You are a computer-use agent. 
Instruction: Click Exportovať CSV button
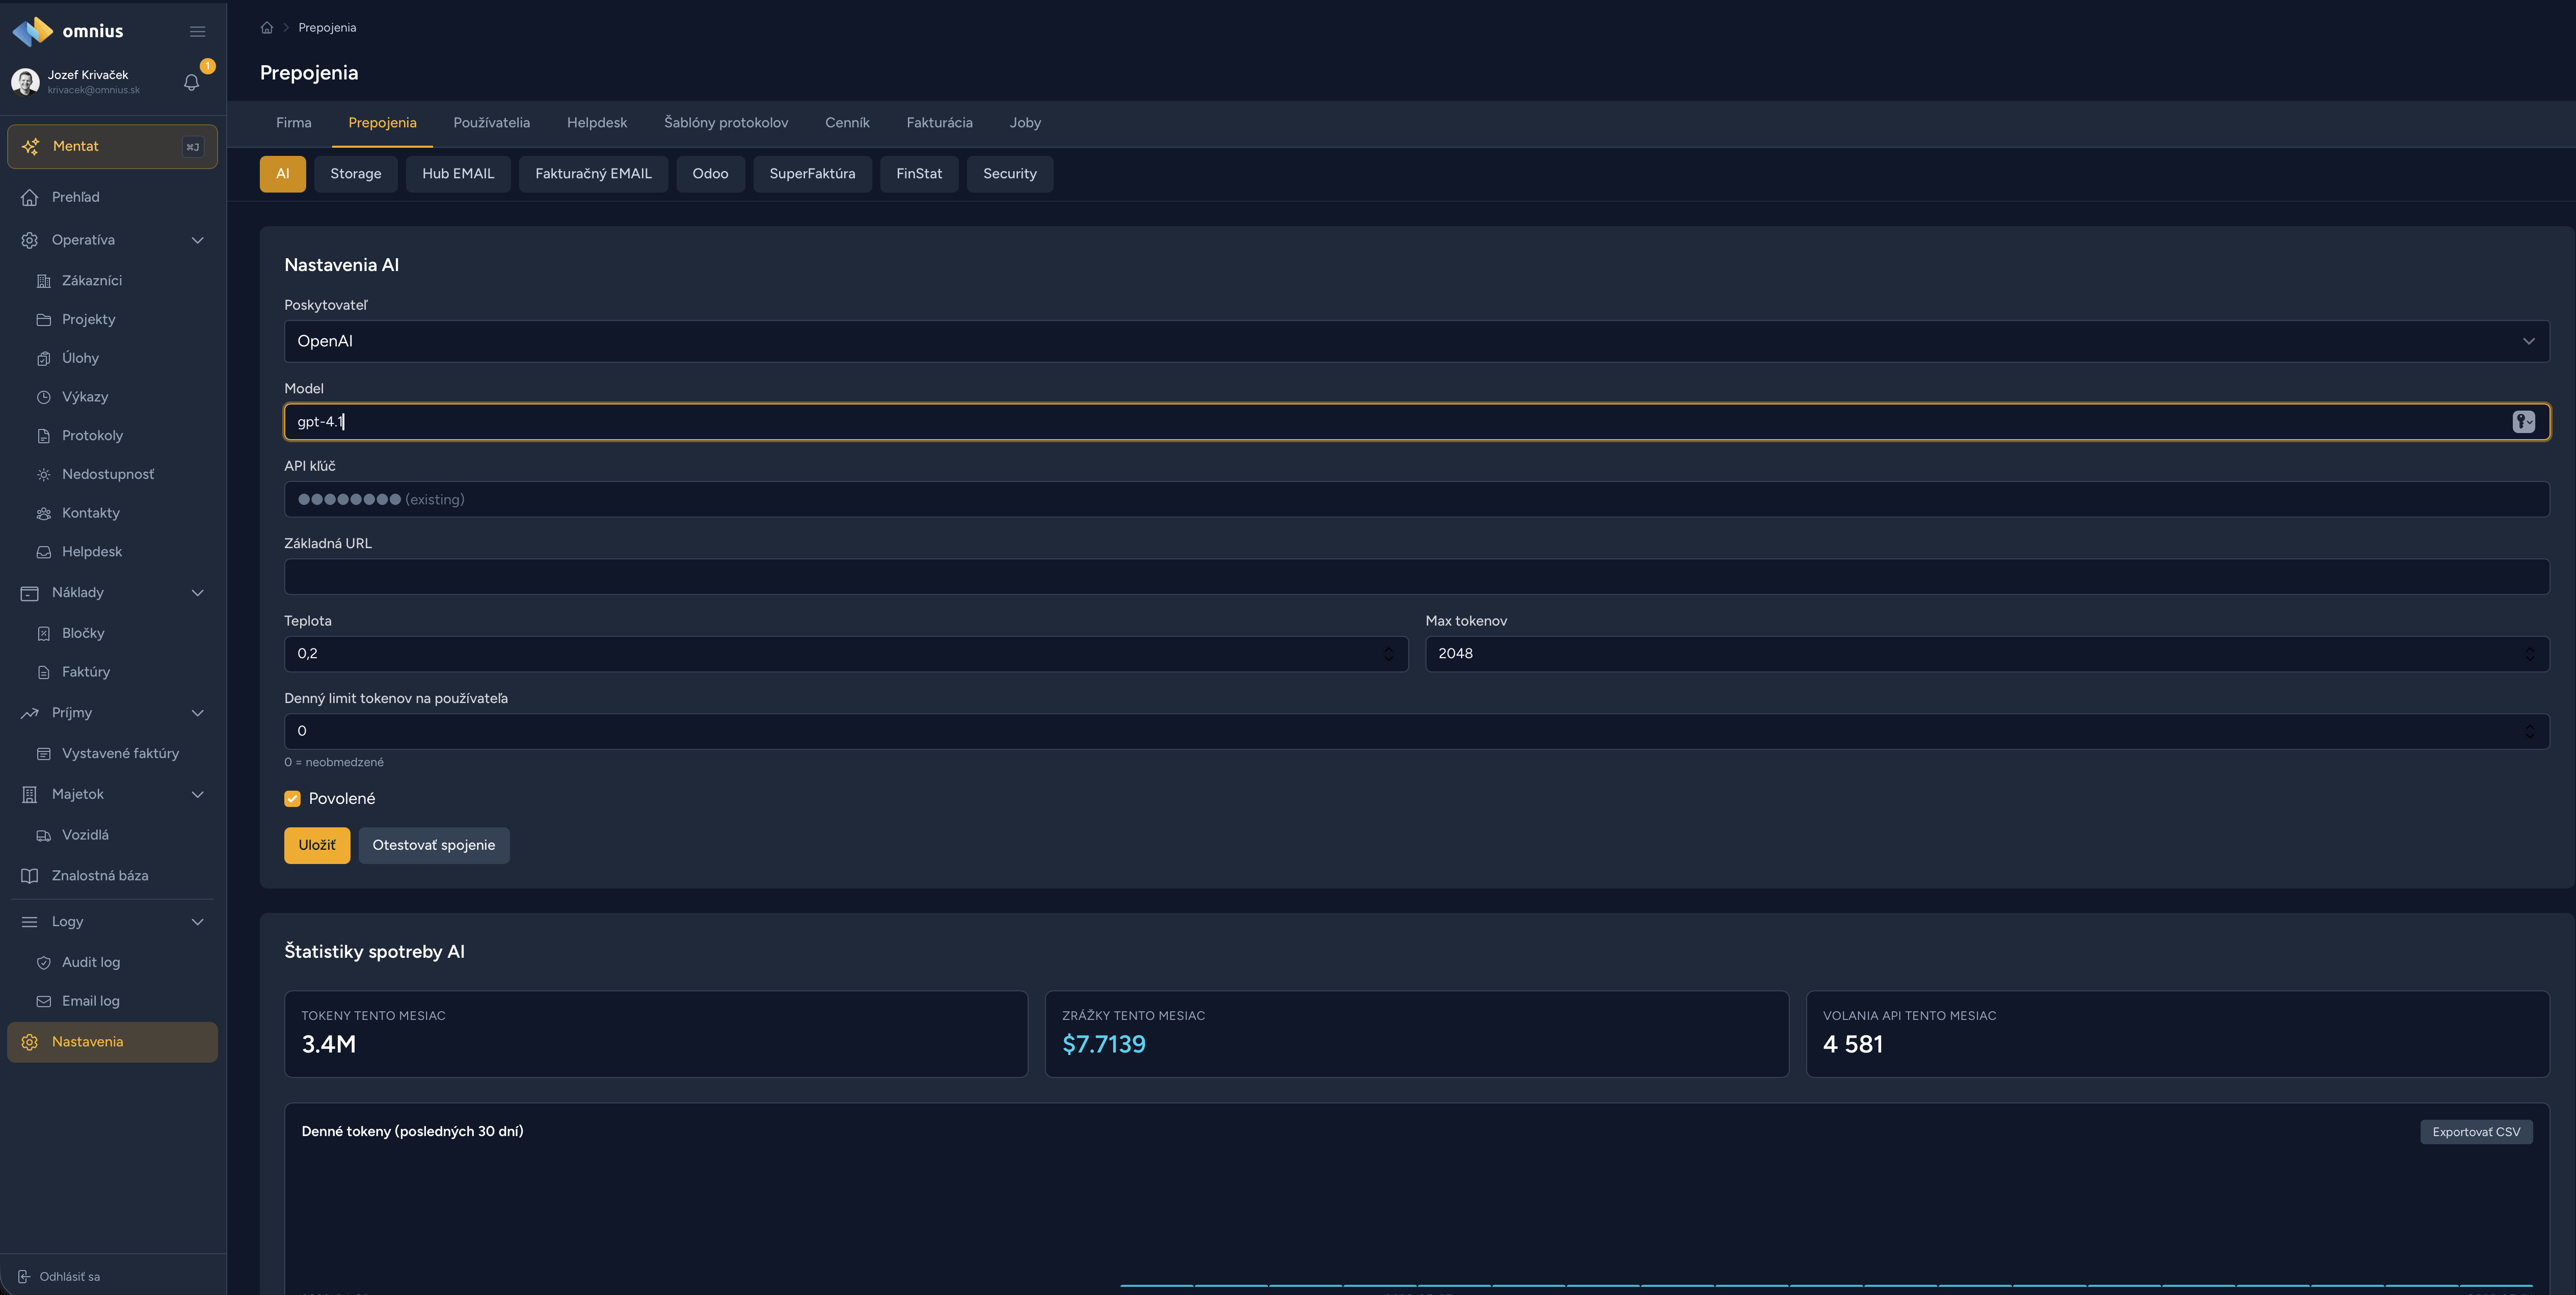tap(2476, 1132)
